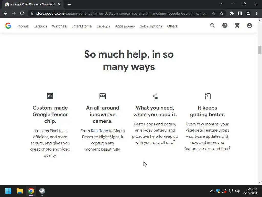Click the page vertical scrollbar thumb
The image size is (262, 197).
(260, 50)
